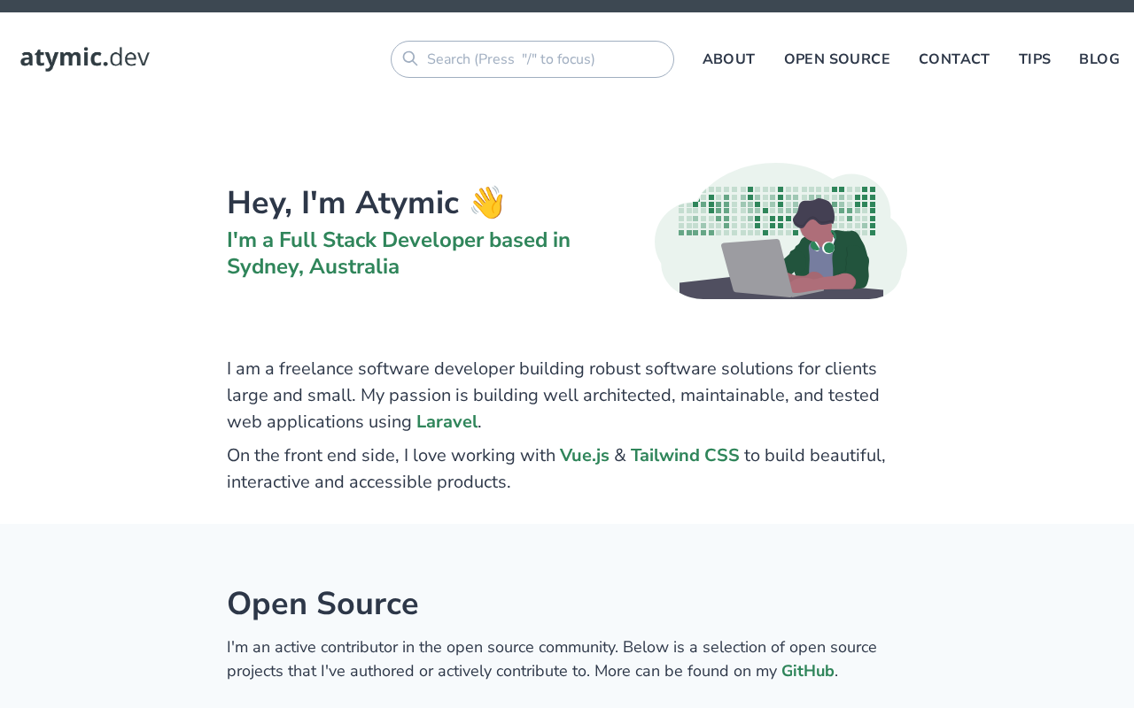Click the magnifying glass search icon
The height and width of the screenshot is (708, 1134).
click(x=410, y=58)
